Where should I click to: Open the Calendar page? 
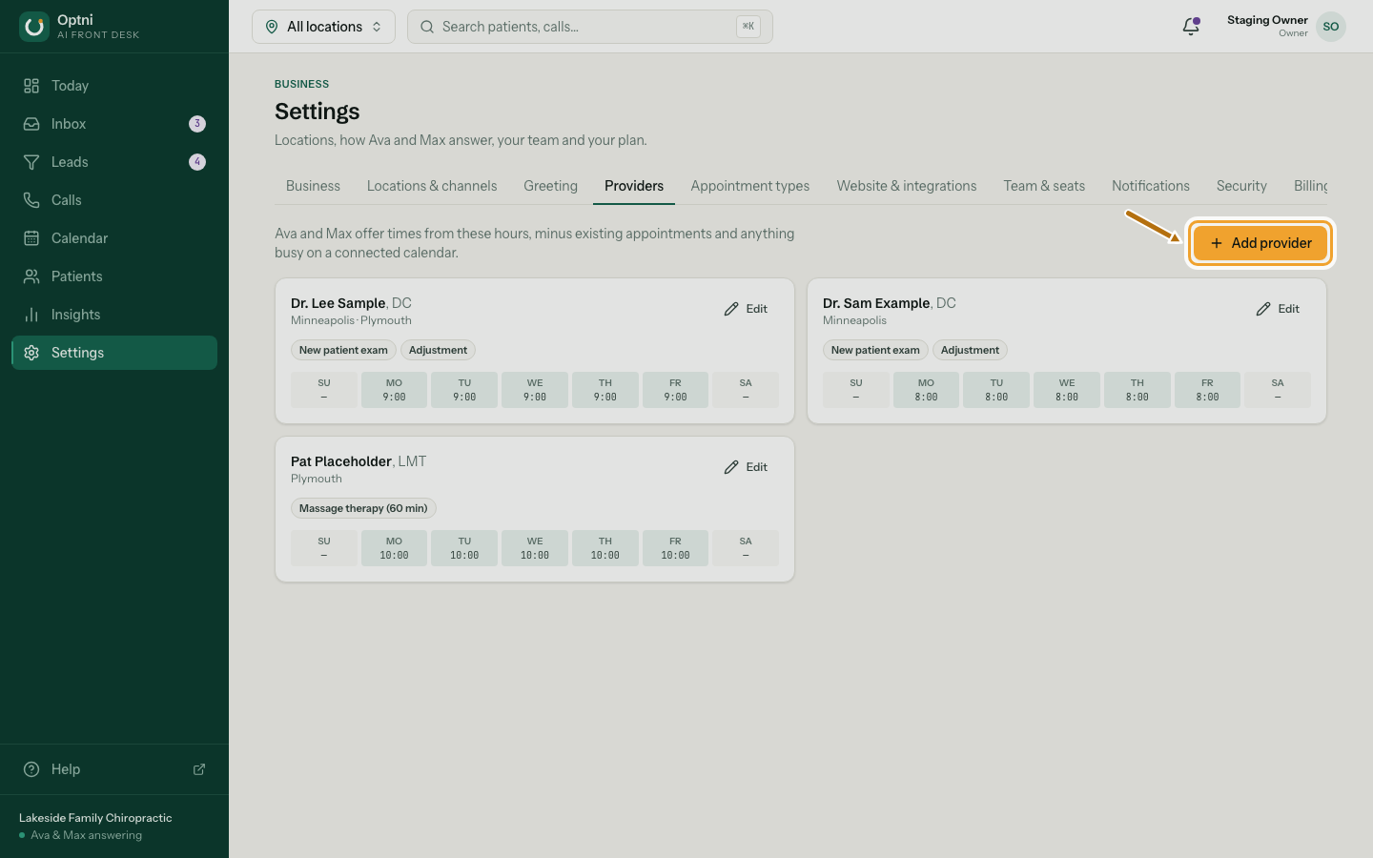click(x=114, y=238)
